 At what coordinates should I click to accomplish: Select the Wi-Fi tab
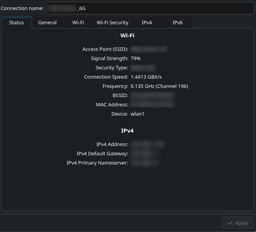point(78,23)
